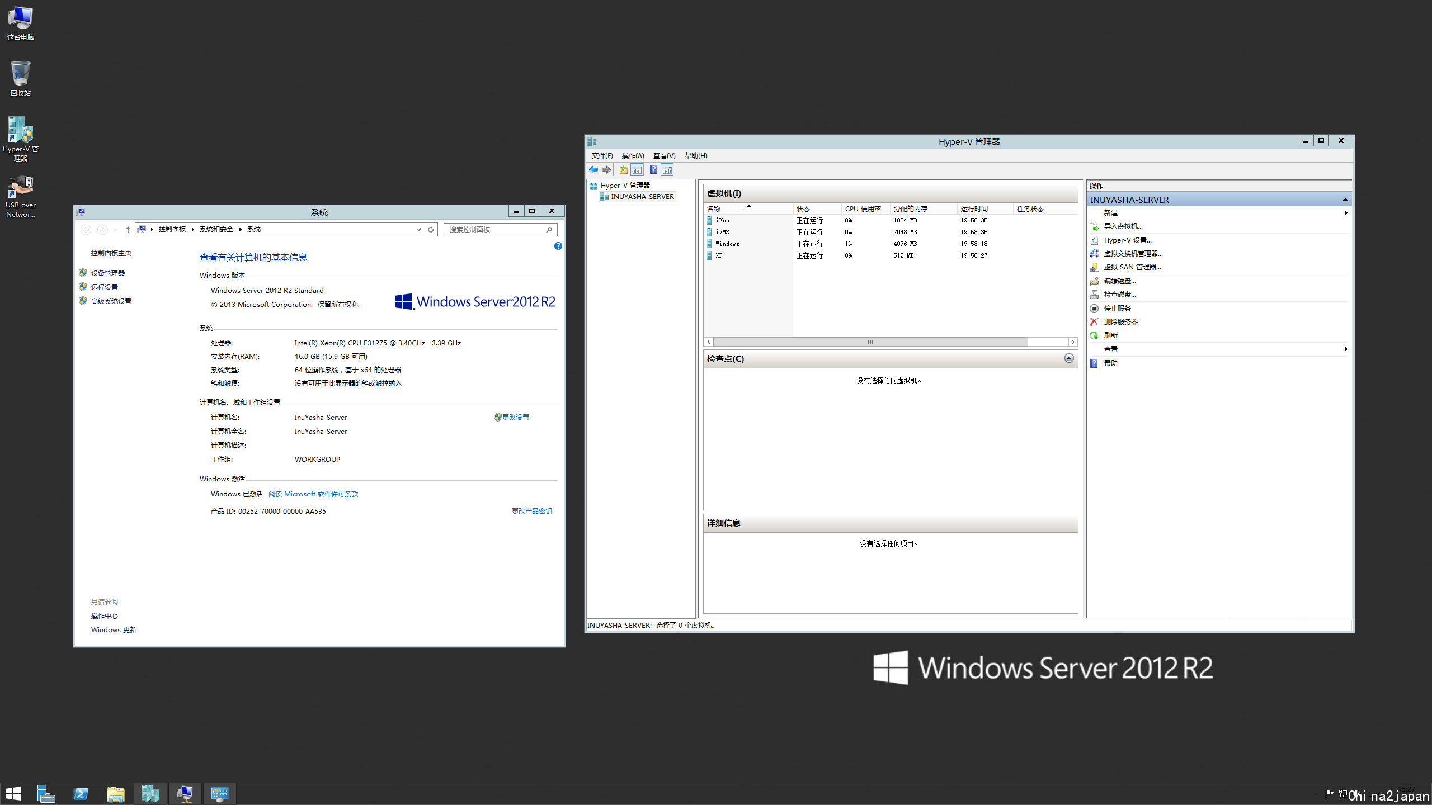
Task: Open 虚拟 SAN 管理器 action
Action: (1132, 267)
